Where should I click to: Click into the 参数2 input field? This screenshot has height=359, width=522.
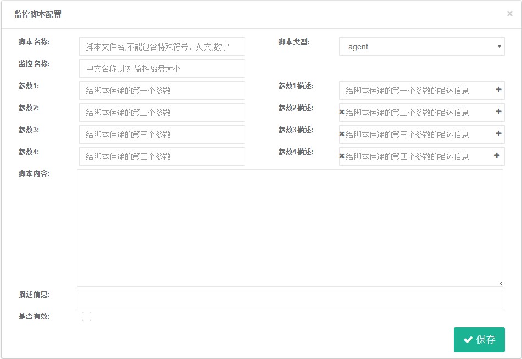click(x=162, y=113)
